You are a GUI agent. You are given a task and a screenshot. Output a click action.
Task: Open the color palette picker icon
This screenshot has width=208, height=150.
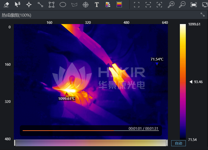[x=108, y=4]
